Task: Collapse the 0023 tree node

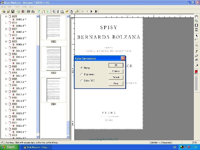Action: (x=6, y=129)
